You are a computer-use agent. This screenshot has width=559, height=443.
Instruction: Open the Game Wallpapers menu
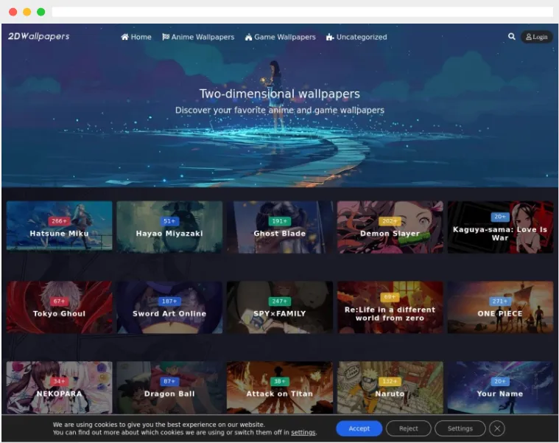tap(280, 37)
